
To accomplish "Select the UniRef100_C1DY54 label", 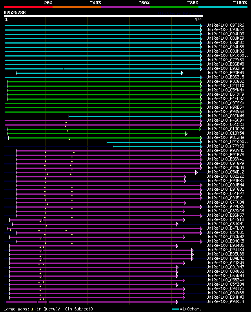I will [225, 133].
